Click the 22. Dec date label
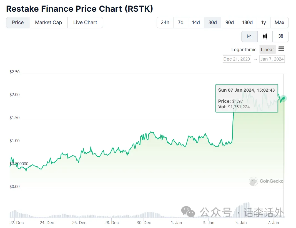The image size is (296, 228). tap(17, 223)
